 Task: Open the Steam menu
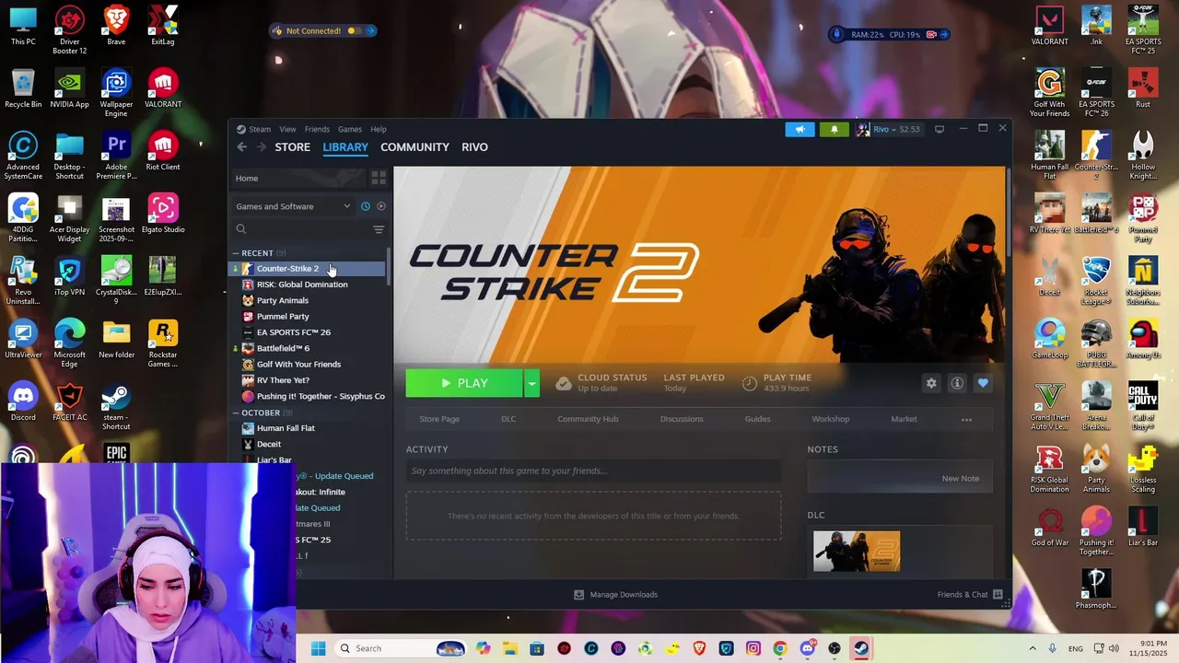coord(253,129)
